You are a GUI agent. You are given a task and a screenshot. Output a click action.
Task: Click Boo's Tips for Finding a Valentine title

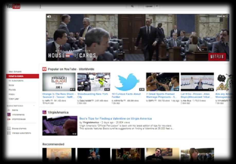point(115,119)
